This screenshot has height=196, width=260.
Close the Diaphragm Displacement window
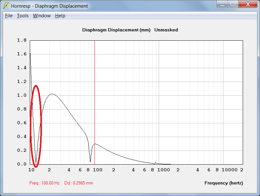tap(248, 4)
